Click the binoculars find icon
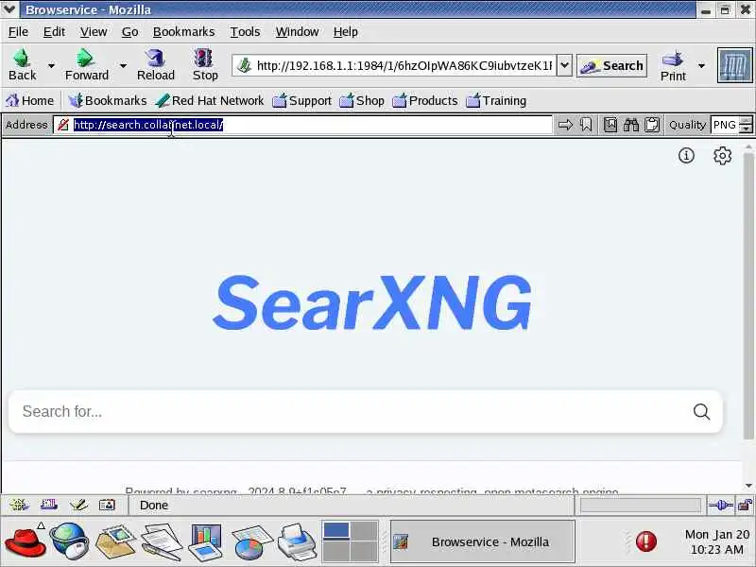 [631, 125]
